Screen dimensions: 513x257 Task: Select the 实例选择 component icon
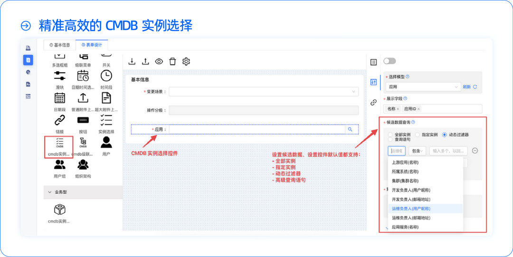(x=106, y=120)
